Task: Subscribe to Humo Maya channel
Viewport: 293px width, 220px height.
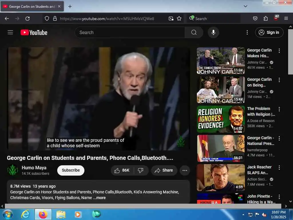Action: click(x=71, y=170)
